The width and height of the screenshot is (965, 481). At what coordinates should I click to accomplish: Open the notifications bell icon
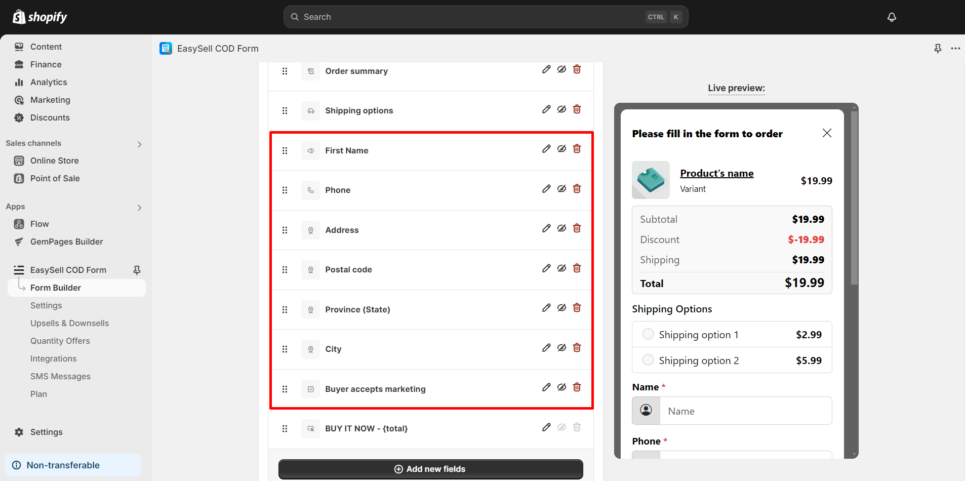point(891,17)
